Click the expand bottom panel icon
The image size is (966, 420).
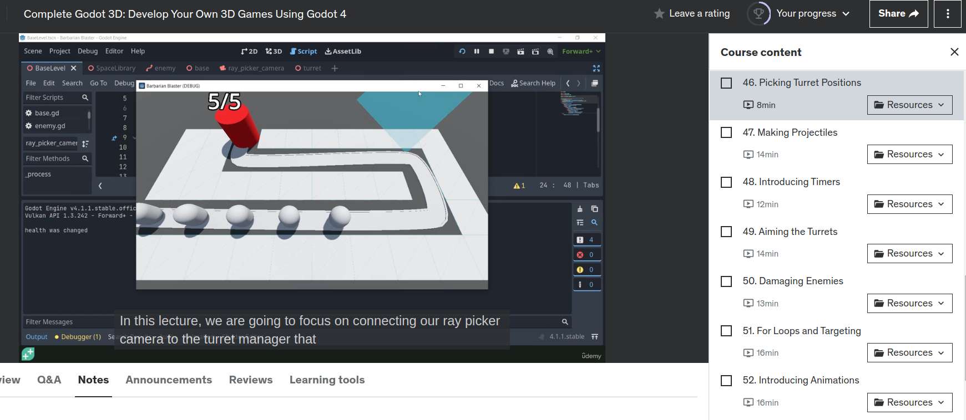[595, 337]
